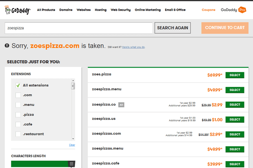Click extensions list scroll down arrow

pos(73,139)
